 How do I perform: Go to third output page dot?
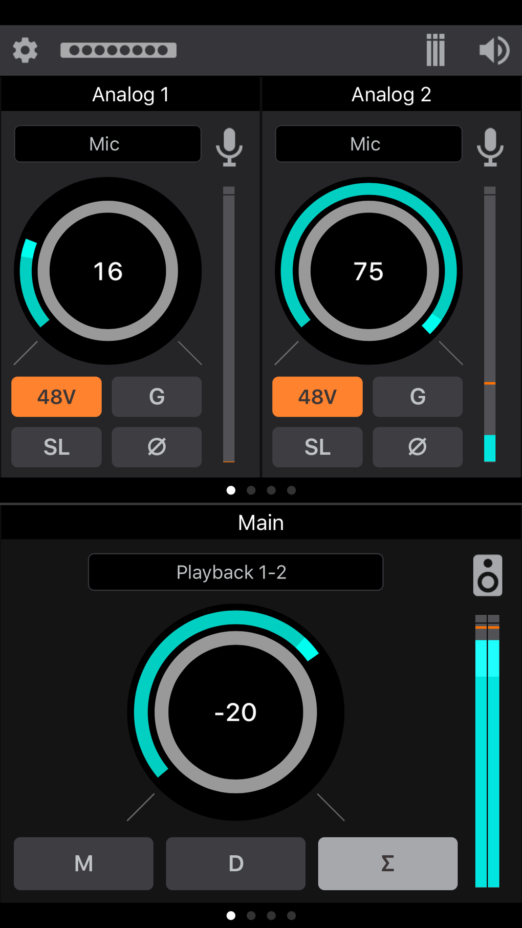pyautogui.click(x=271, y=915)
